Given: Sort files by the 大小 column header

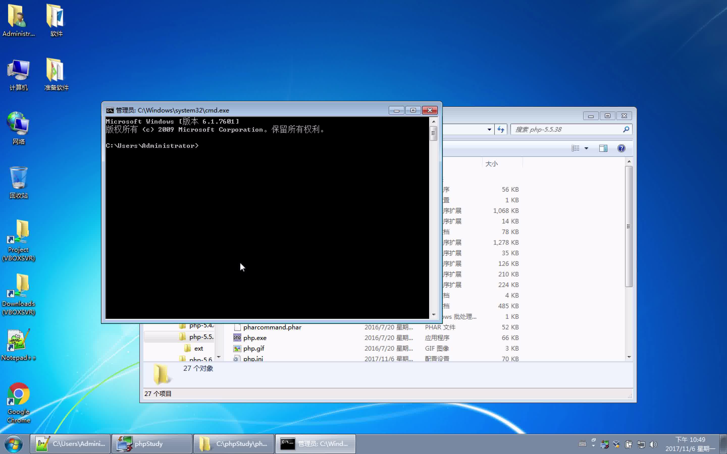Looking at the screenshot, I should click(491, 164).
